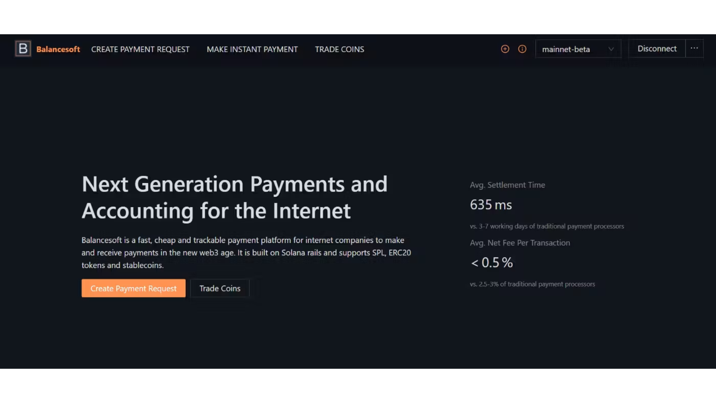Toggle wallet connection state
Image resolution: width=716 pixels, height=403 pixels.
tap(656, 48)
